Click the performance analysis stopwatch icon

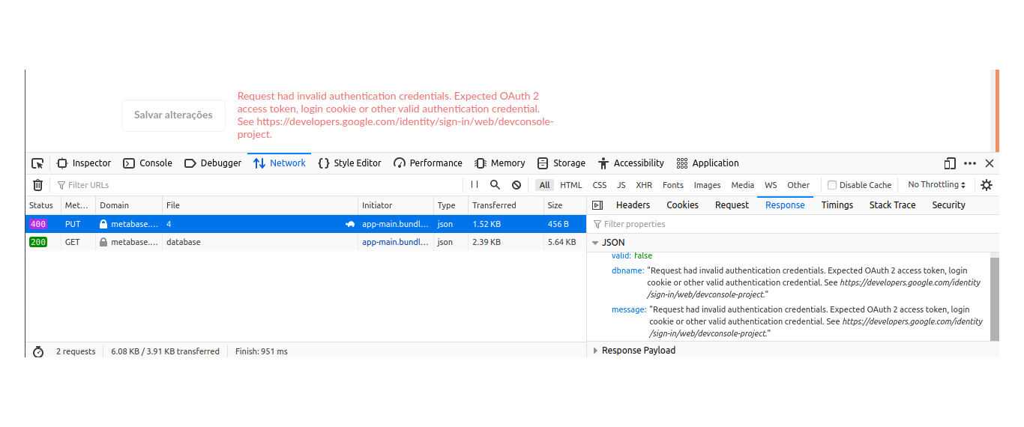pos(38,351)
